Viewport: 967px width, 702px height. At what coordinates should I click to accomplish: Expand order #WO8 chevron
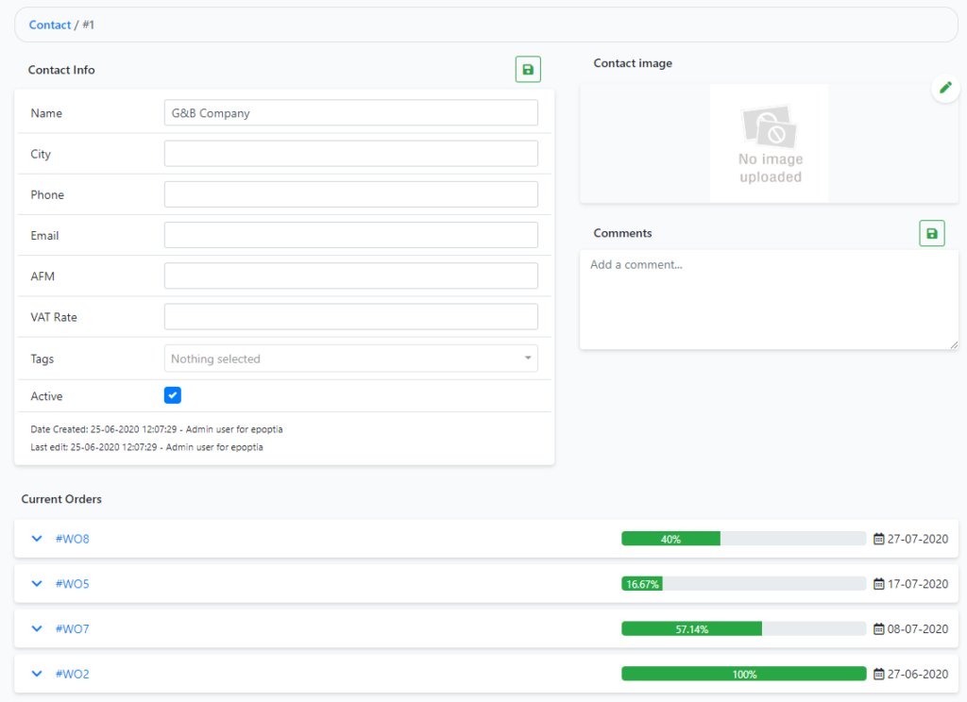click(37, 539)
